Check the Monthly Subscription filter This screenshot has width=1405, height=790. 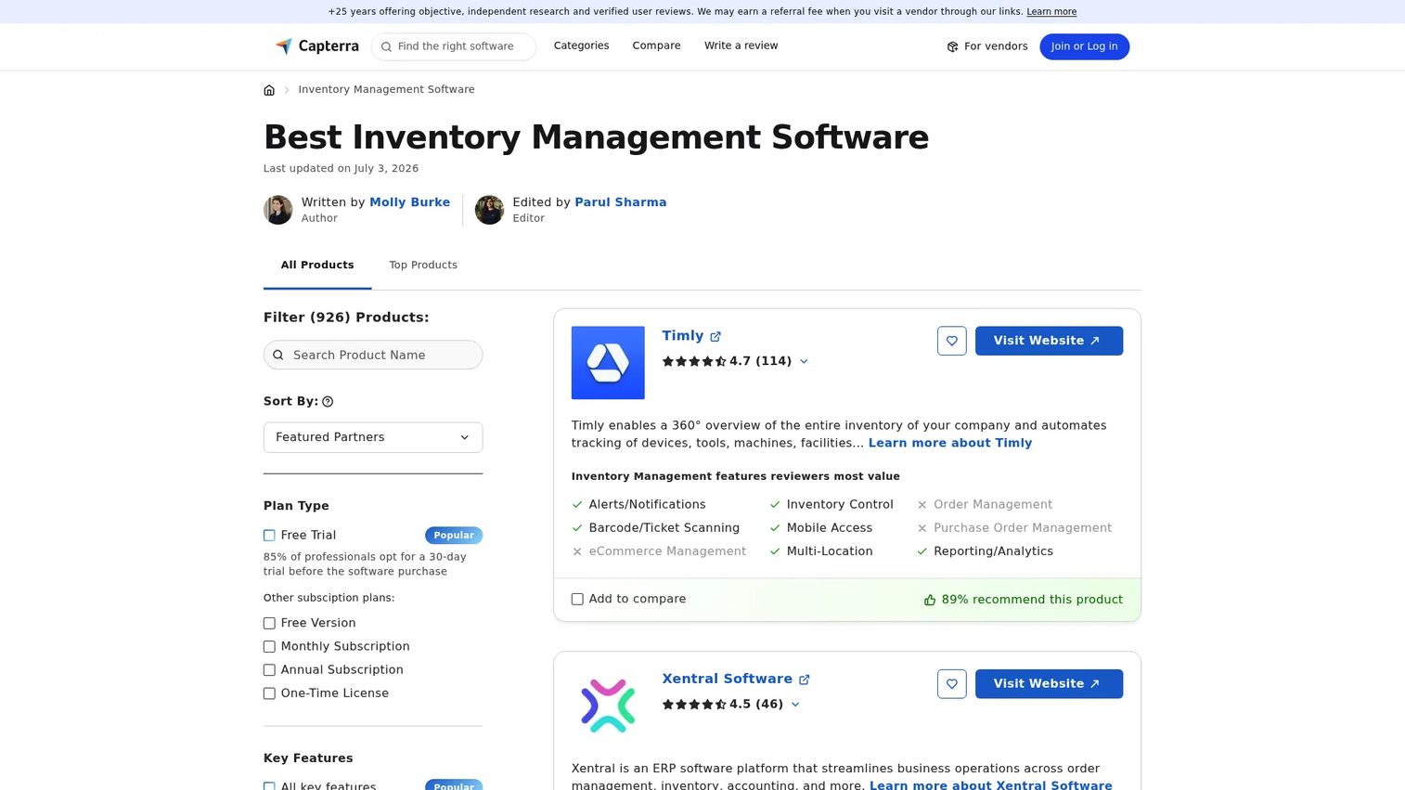(x=269, y=647)
